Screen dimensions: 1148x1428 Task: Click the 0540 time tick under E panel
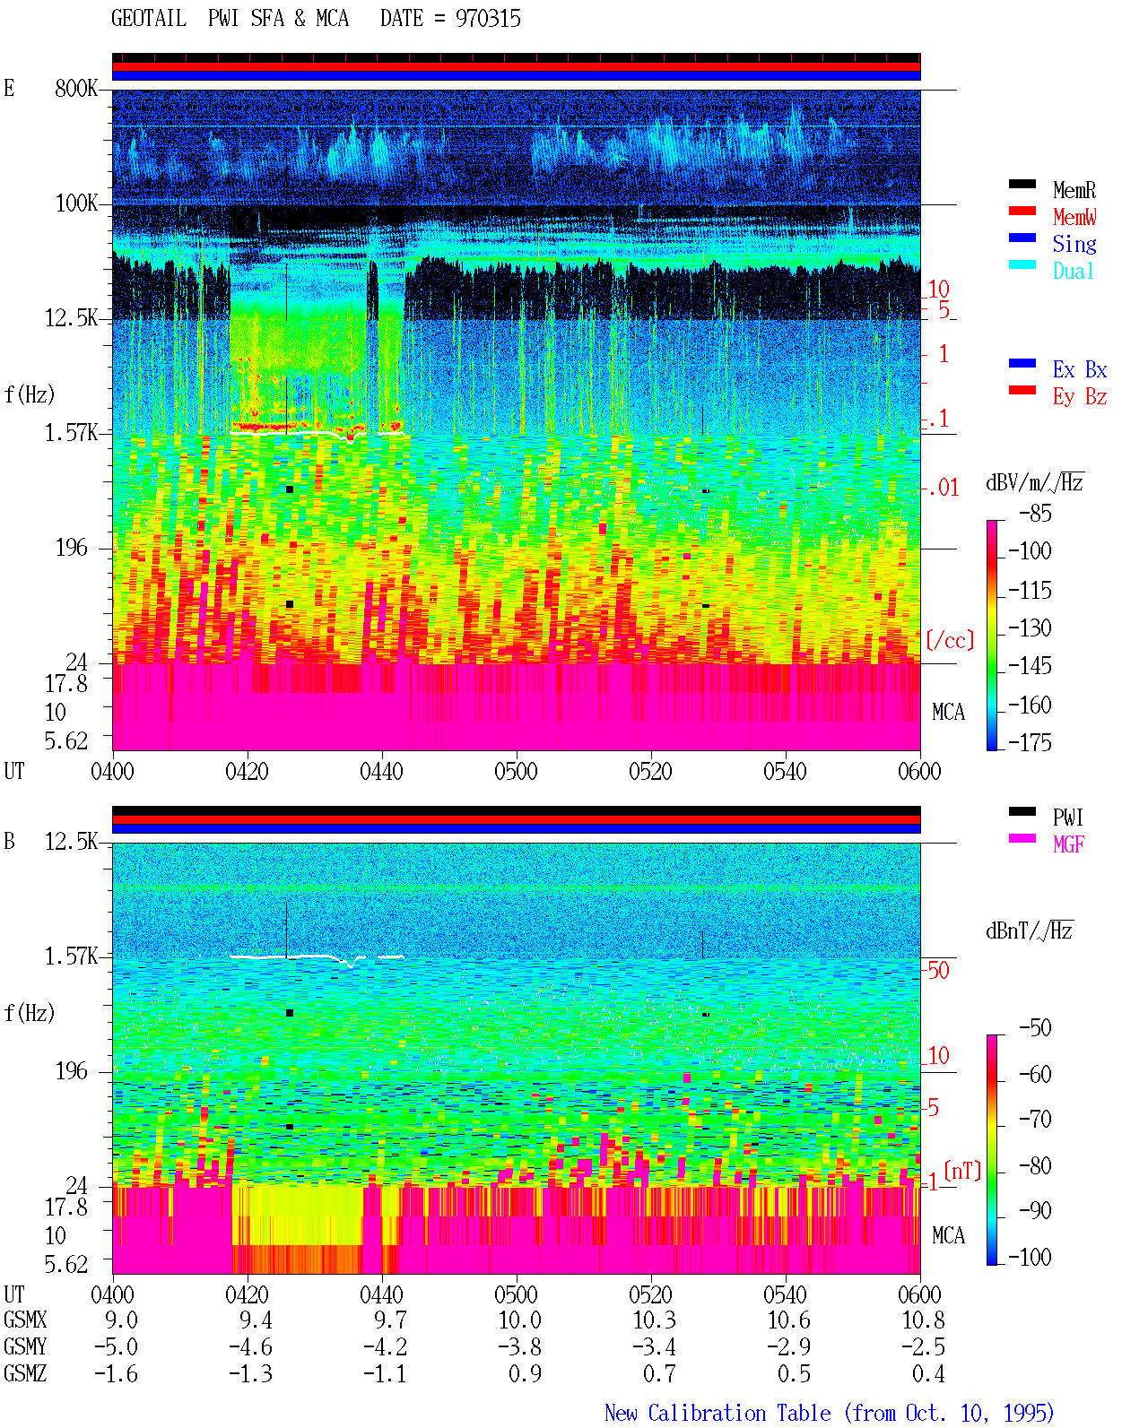[x=785, y=771]
